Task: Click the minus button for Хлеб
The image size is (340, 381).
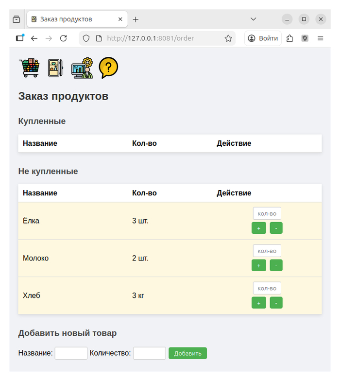Action: pos(276,303)
